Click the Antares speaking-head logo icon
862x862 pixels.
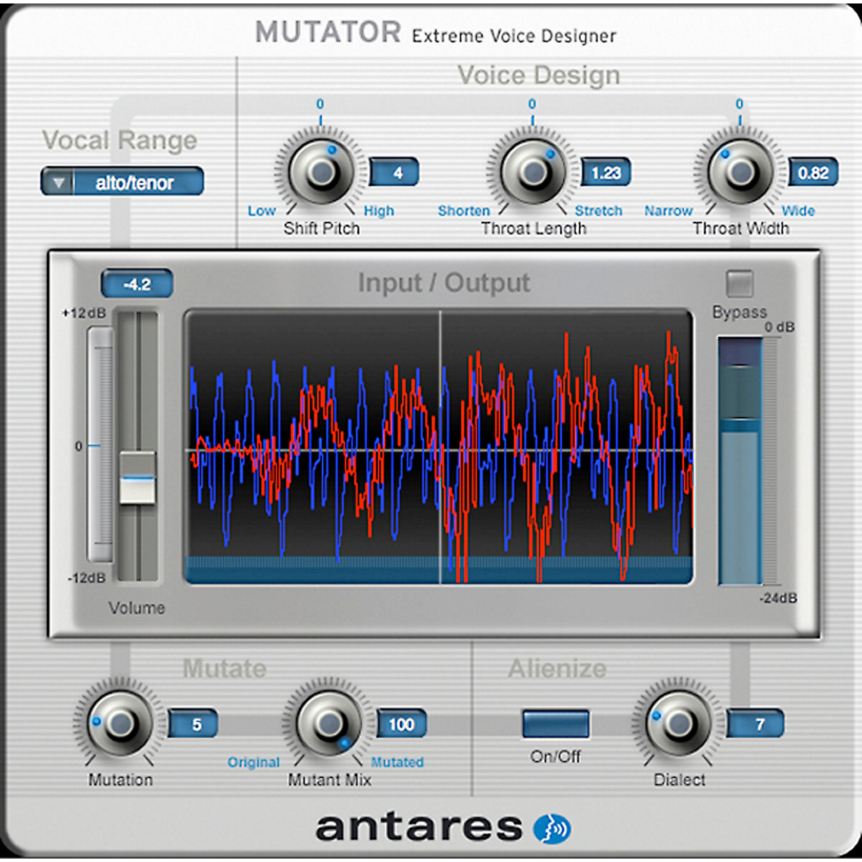point(552,829)
